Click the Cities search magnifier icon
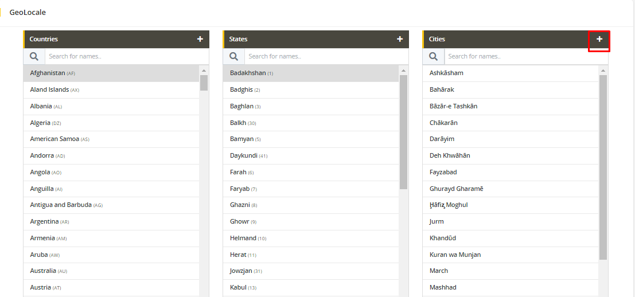This screenshot has width=635, height=297. click(x=433, y=56)
